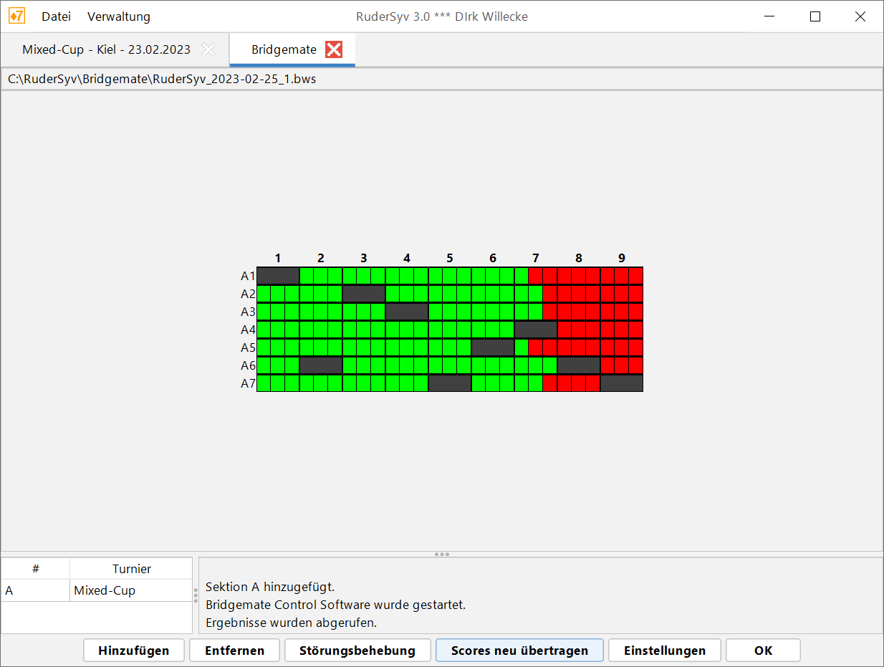The image size is (884, 667).
Task: Click Scores neu übertragen
Action: [519, 651]
